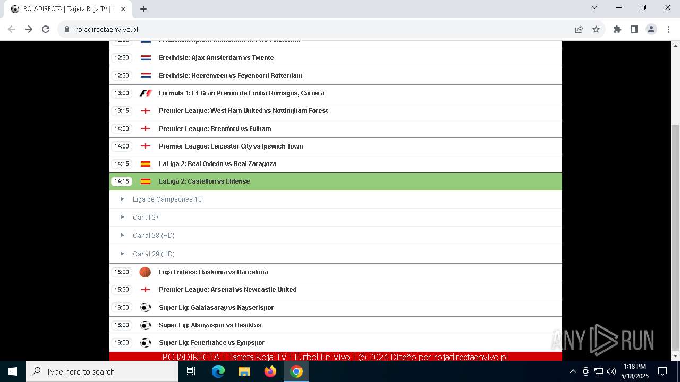680x382 pixels.
Task: Toggle the browser side panel icon
Action: point(634,29)
